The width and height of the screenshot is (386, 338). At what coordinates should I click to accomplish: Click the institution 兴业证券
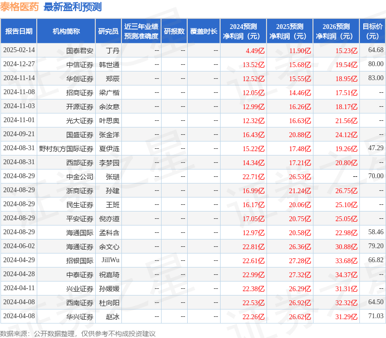pos(80,289)
